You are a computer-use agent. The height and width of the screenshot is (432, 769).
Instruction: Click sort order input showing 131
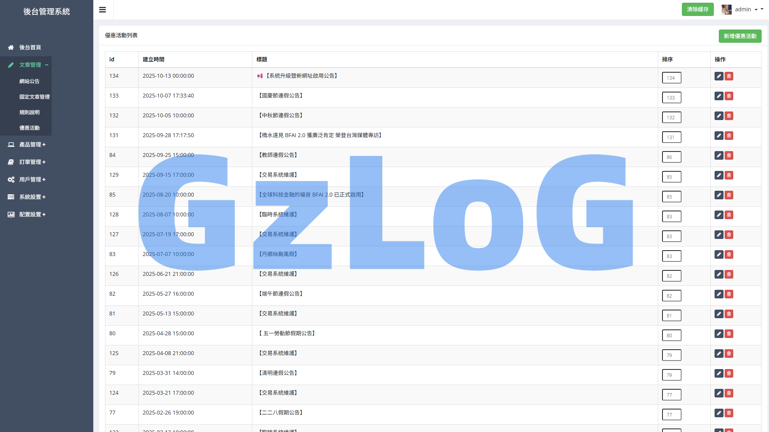pyautogui.click(x=671, y=137)
